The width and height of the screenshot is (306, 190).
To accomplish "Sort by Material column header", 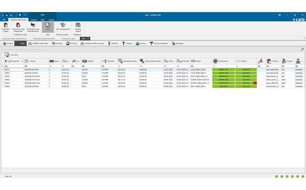I will click(91, 61).
